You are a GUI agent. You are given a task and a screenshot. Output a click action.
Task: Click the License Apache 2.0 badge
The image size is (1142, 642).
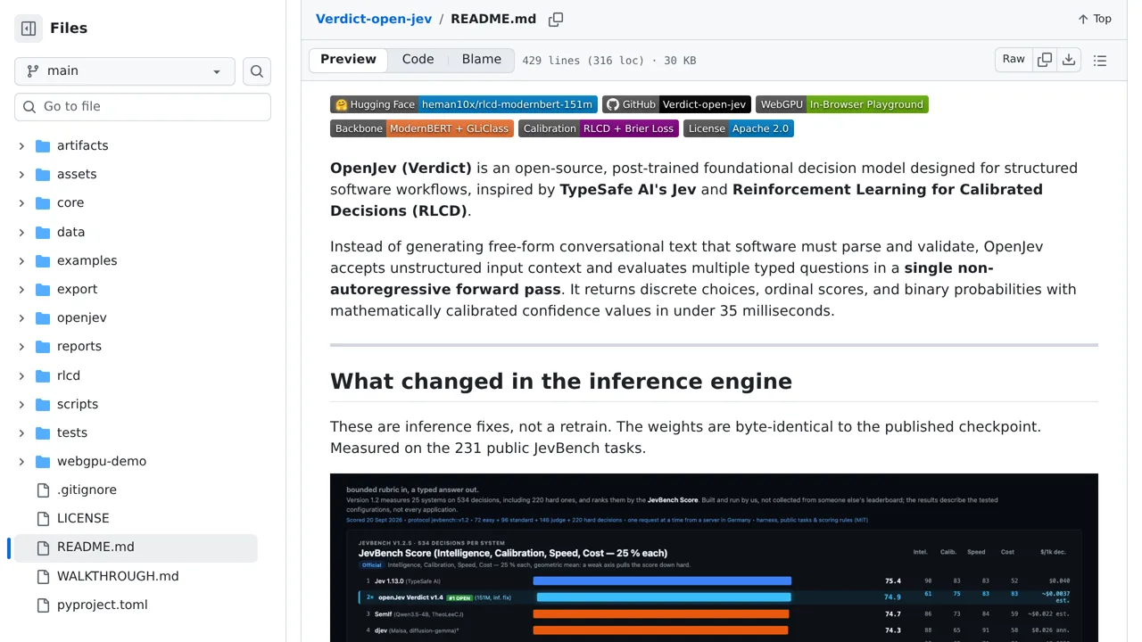pos(739,128)
